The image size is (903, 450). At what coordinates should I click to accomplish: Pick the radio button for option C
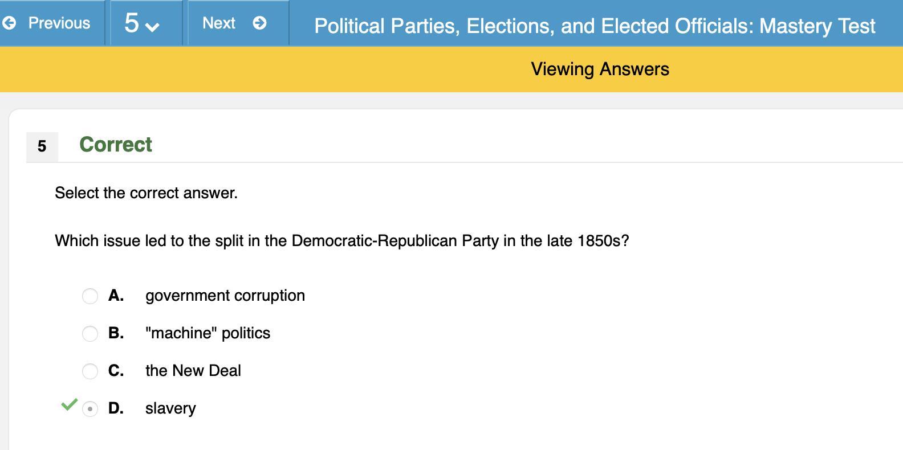[90, 371]
